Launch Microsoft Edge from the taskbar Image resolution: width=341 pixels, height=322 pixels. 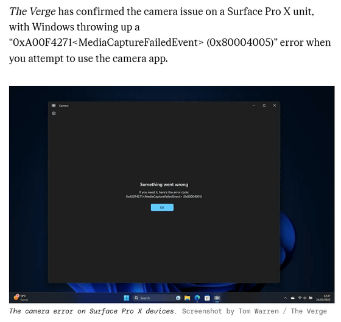pos(197,298)
